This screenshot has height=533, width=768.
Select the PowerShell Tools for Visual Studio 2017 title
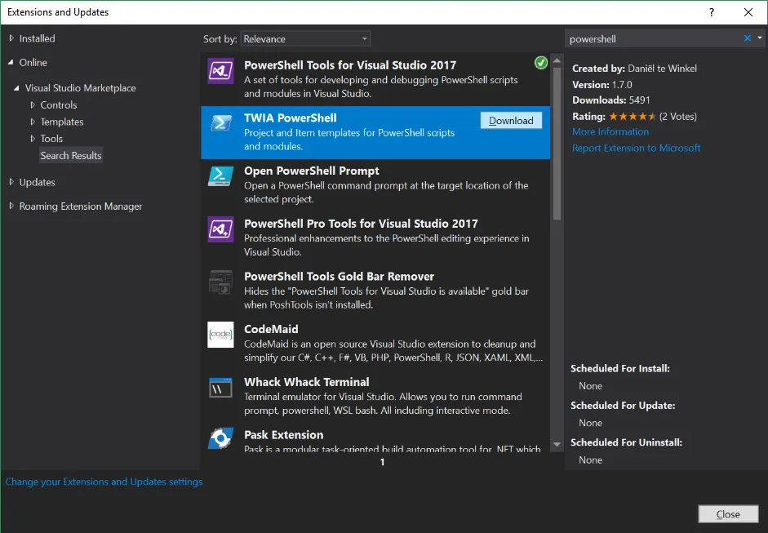click(x=350, y=65)
